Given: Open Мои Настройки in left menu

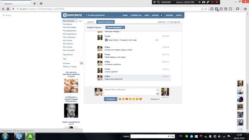Looking at the screenshot, I should 68,50.
